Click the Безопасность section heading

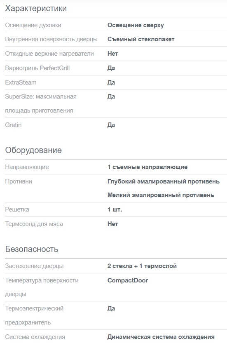[x=32, y=249]
